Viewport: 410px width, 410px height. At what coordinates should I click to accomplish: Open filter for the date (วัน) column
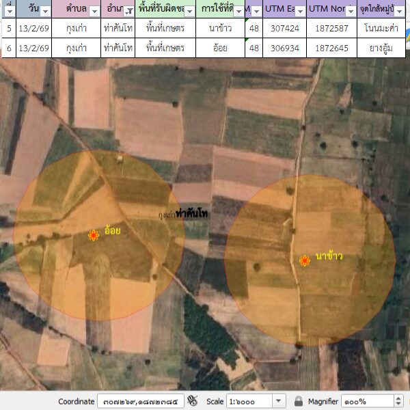point(44,12)
